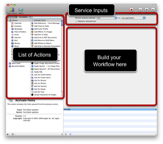Collapse the Library disclosure triangle
163x144 pixels.
tap(8, 20)
